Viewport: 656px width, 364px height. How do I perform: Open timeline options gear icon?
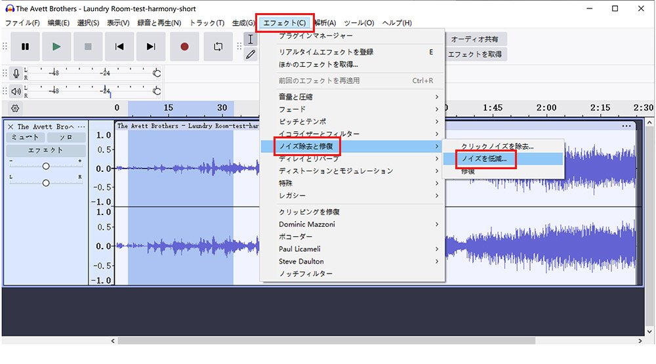click(x=15, y=108)
